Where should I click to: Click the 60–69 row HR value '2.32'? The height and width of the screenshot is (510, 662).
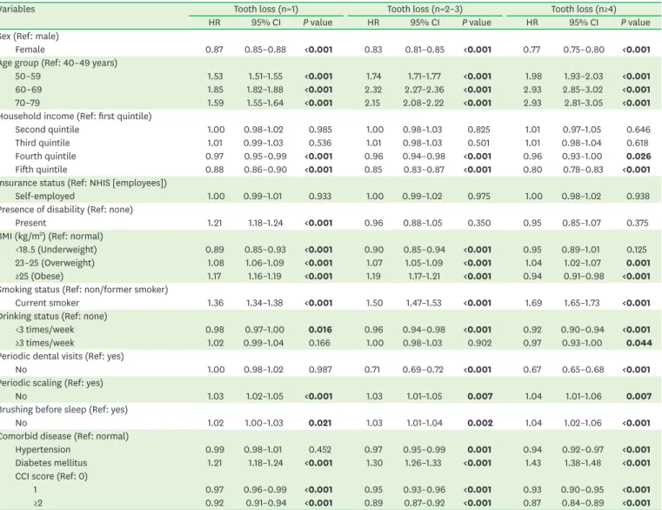coord(373,90)
